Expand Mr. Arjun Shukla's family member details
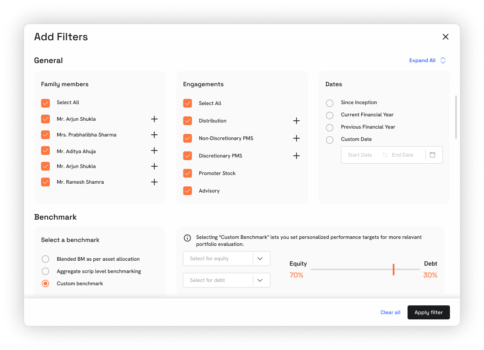This screenshot has height=350, width=484. pos(154,119)
